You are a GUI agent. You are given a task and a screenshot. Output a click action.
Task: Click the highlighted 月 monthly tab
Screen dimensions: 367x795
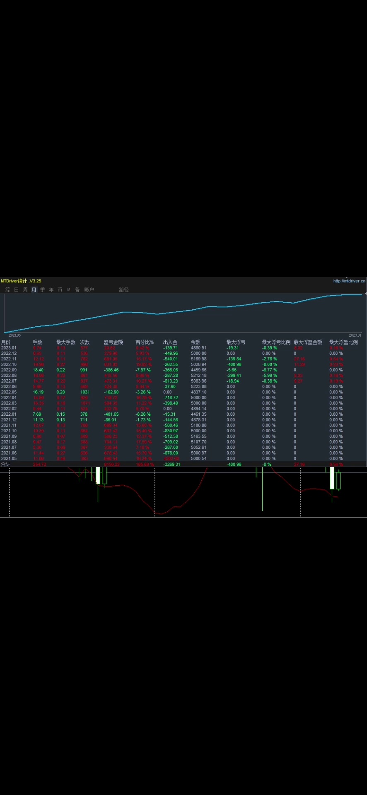pyautogui.click(x=34, y=290)
